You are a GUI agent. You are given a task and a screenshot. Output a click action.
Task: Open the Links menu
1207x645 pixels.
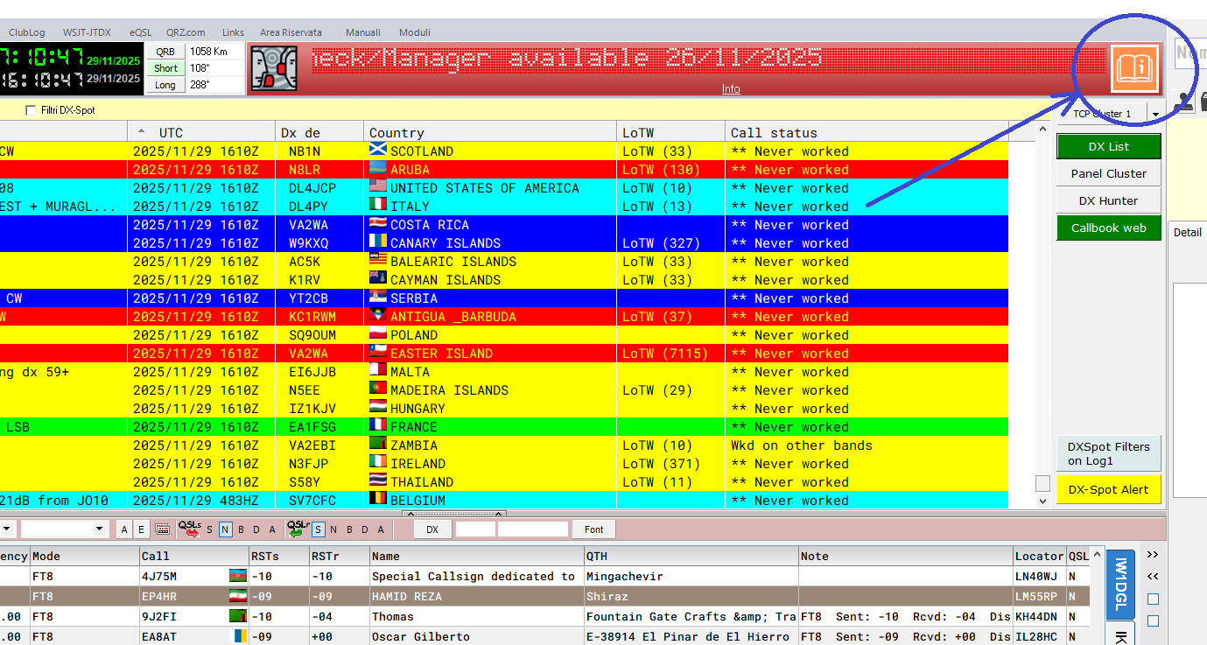233,32
